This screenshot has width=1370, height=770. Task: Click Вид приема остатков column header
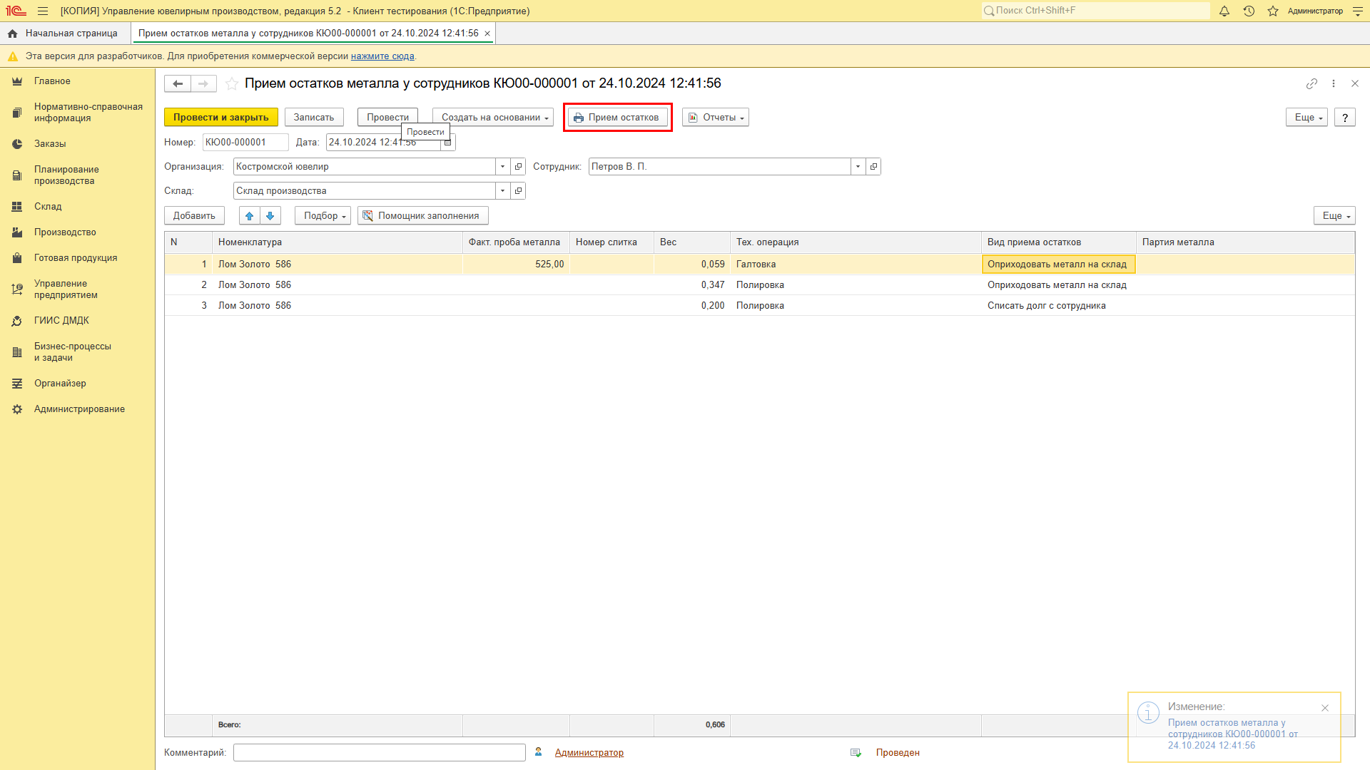coord(1059,242)
